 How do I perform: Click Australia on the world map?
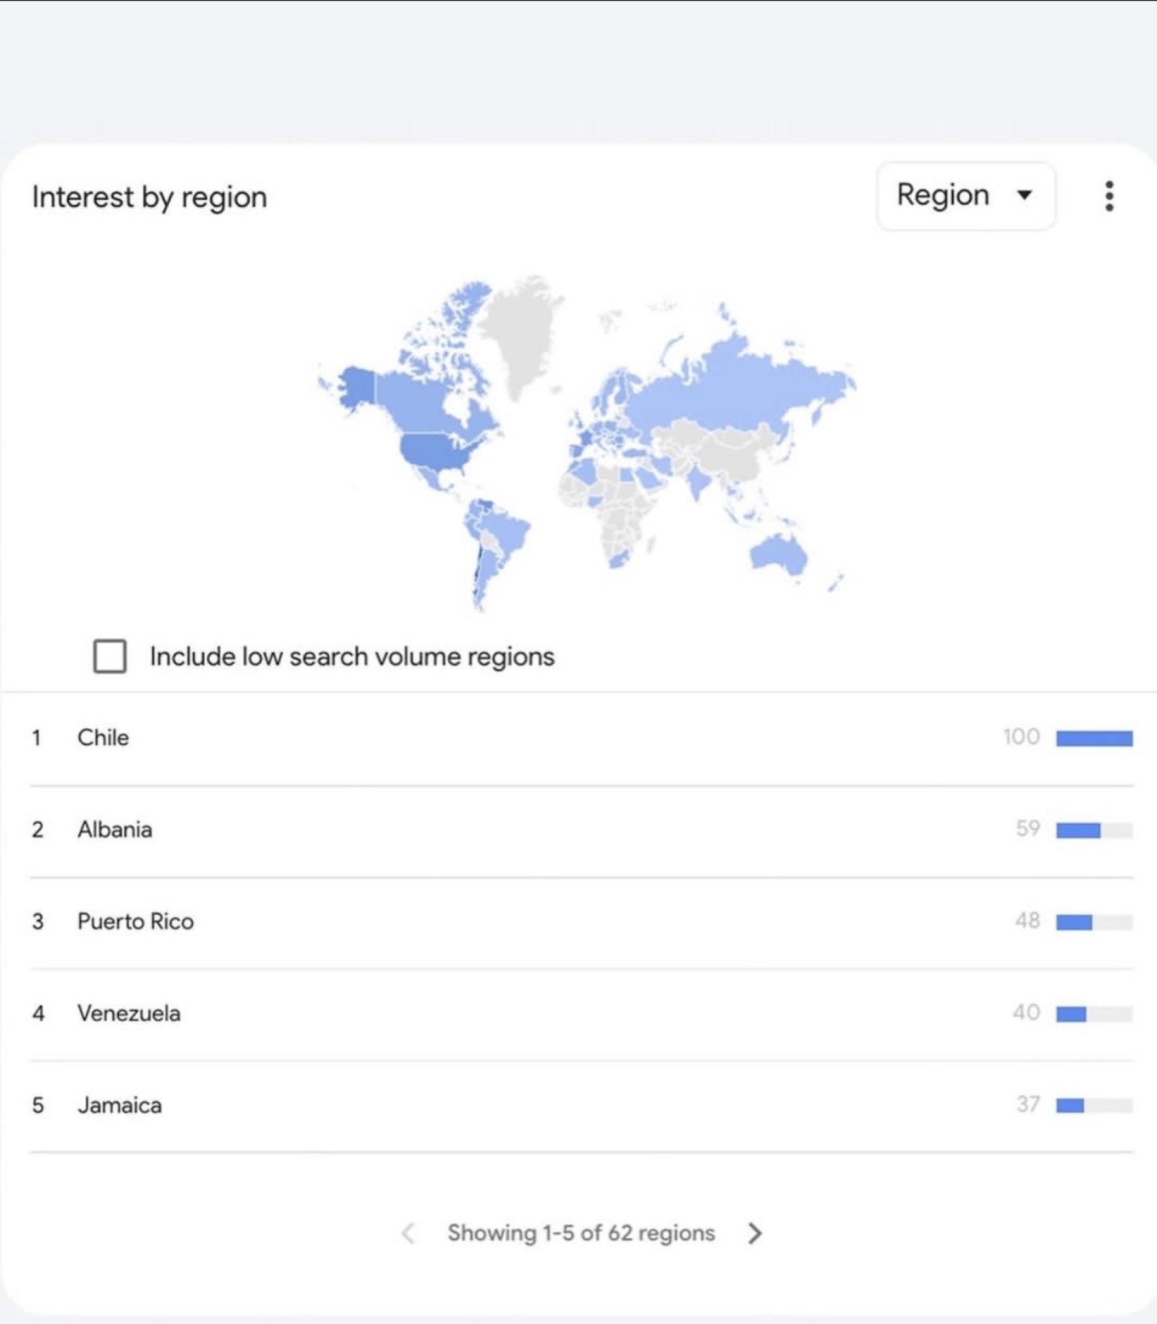click(x=778, y=553)
